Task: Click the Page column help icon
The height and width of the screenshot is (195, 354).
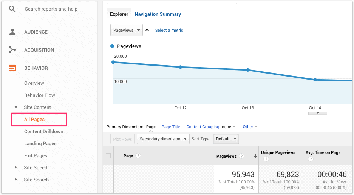Action: pos(138,155)
